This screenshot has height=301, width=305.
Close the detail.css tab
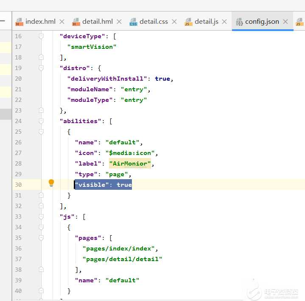tap(174, 22)
